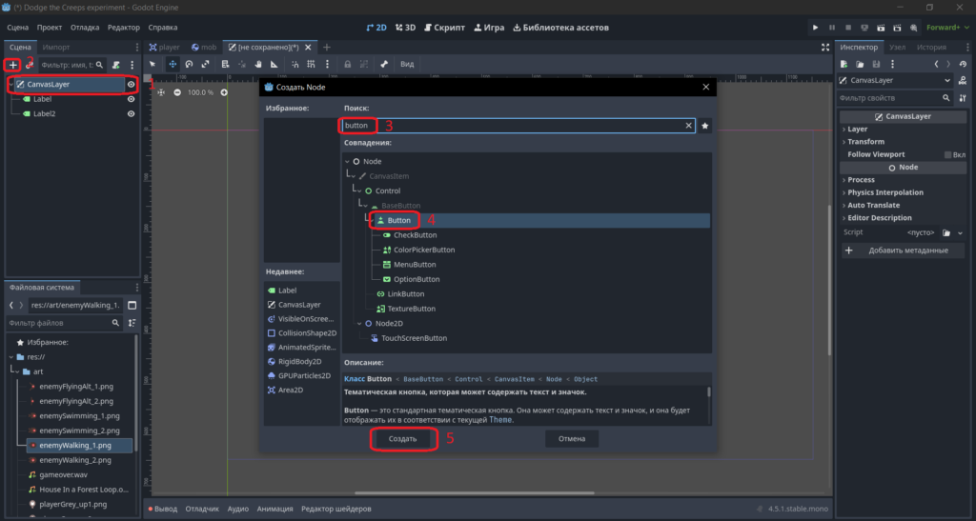Load an existing resource folder icon
The width and height of the screenshot is (976, 521).
[x=860, y=64]
